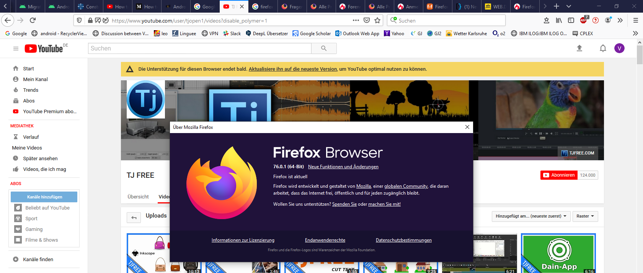Open the Firefox Library icon
643x273 pixels.
coord(559,20)
